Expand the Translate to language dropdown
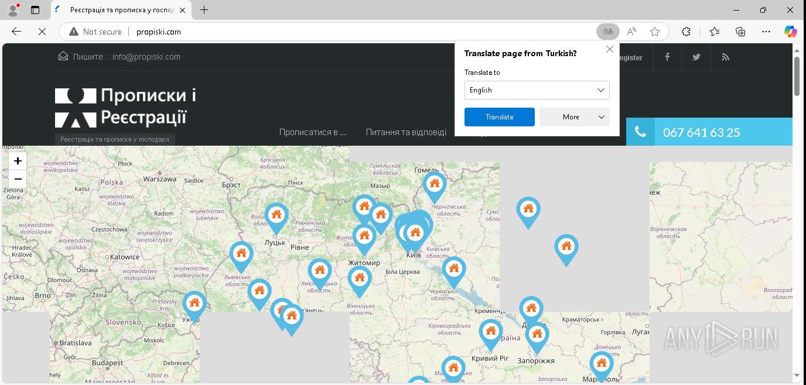 [x=537, y=90]
